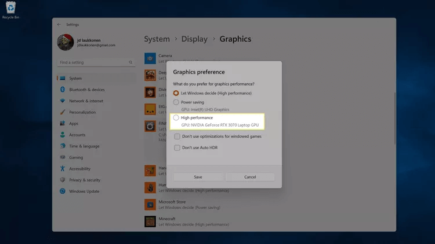Click the Privacy shield icon

(x=63, y=180)
